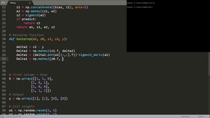Click line number 45 in gutter

(x=4, y=98)
